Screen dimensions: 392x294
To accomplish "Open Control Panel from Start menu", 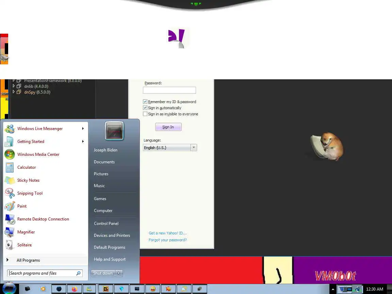I will 106,224.
